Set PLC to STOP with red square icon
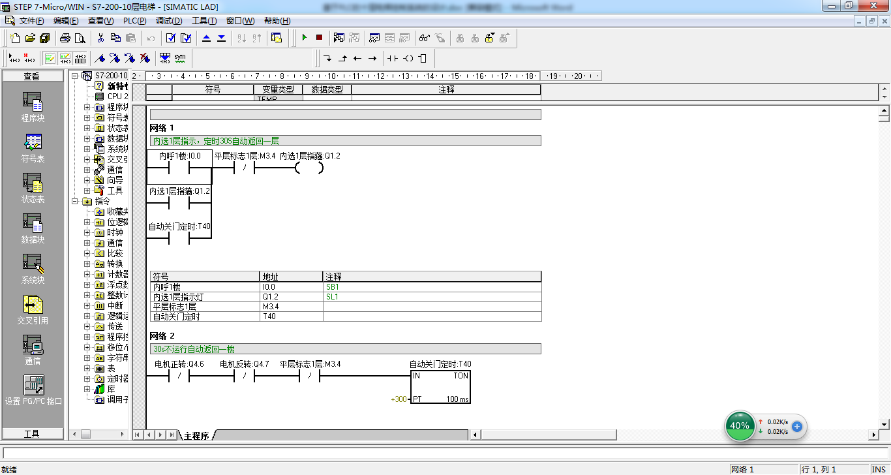This screenshot has height=475, width=891. coord(319,38)
